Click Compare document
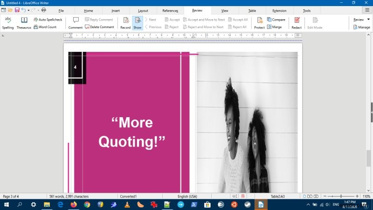This screenshot has height=210, width=373. click(x=276, y=20)
